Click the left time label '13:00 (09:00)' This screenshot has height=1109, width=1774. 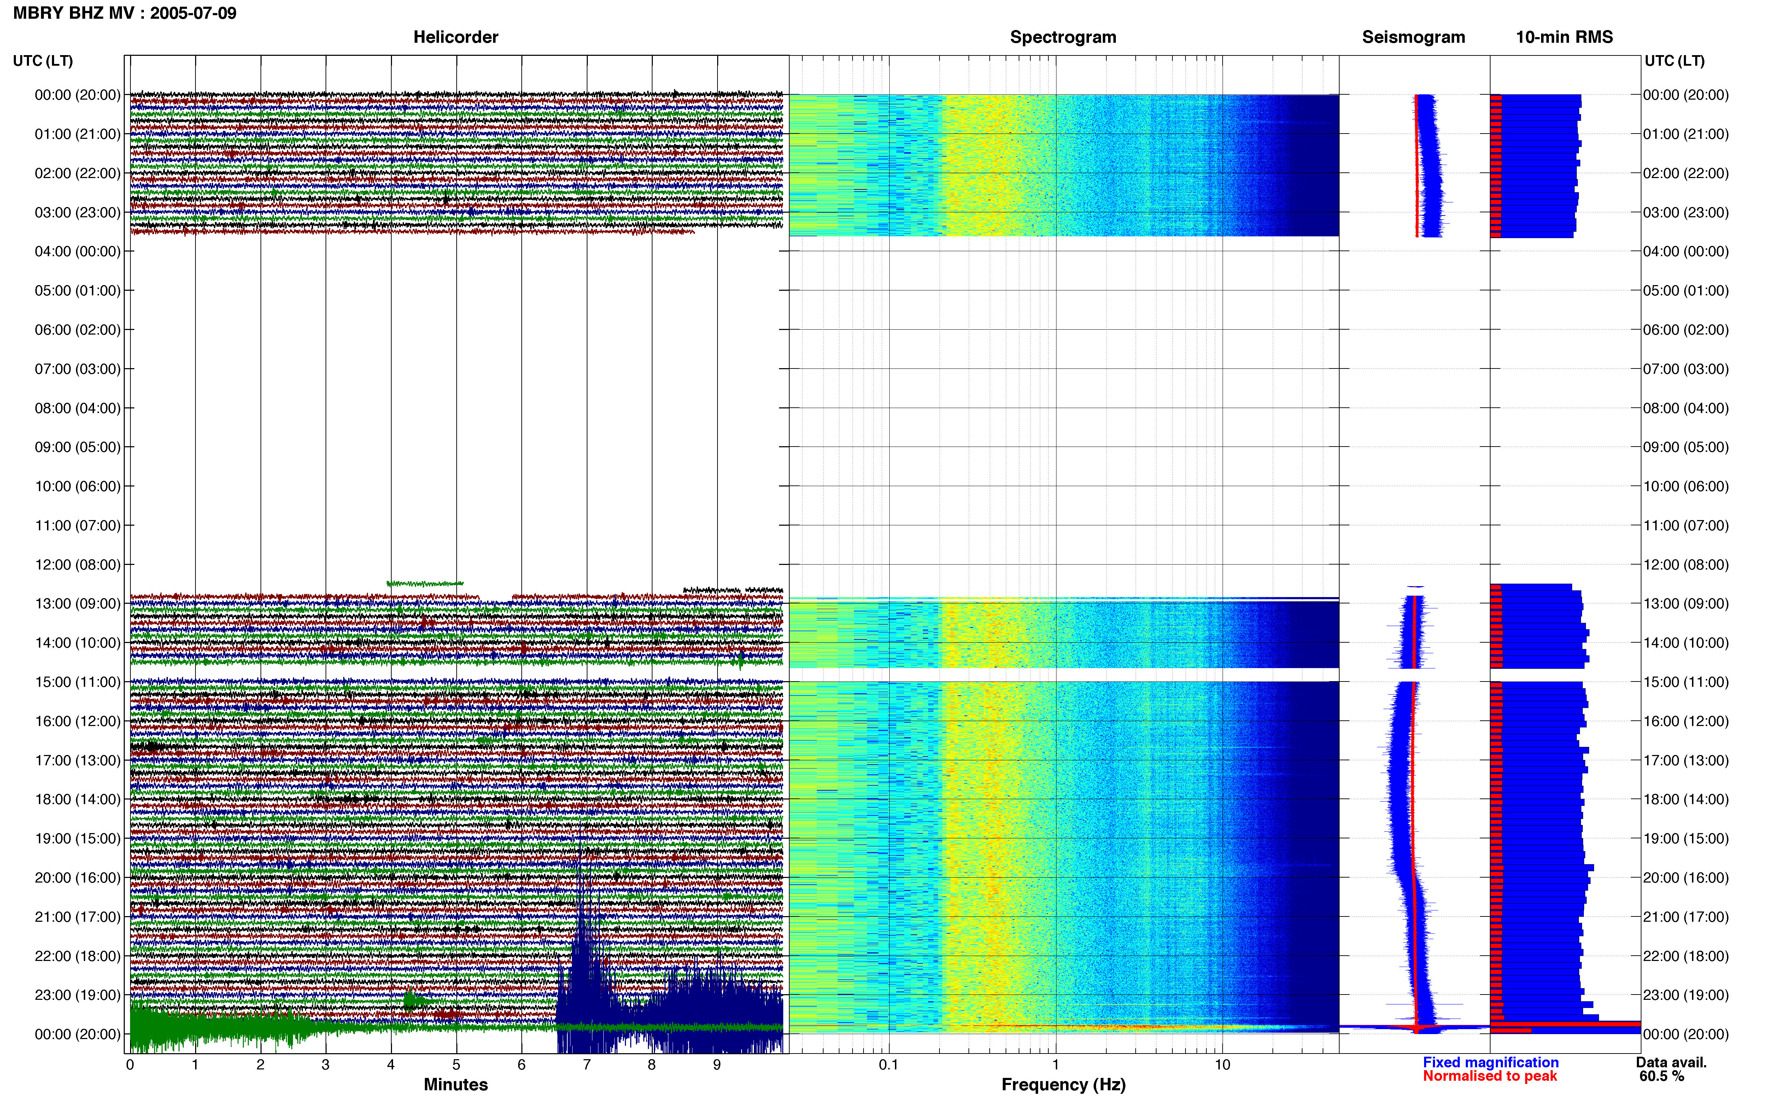click(x=78, y=604)
